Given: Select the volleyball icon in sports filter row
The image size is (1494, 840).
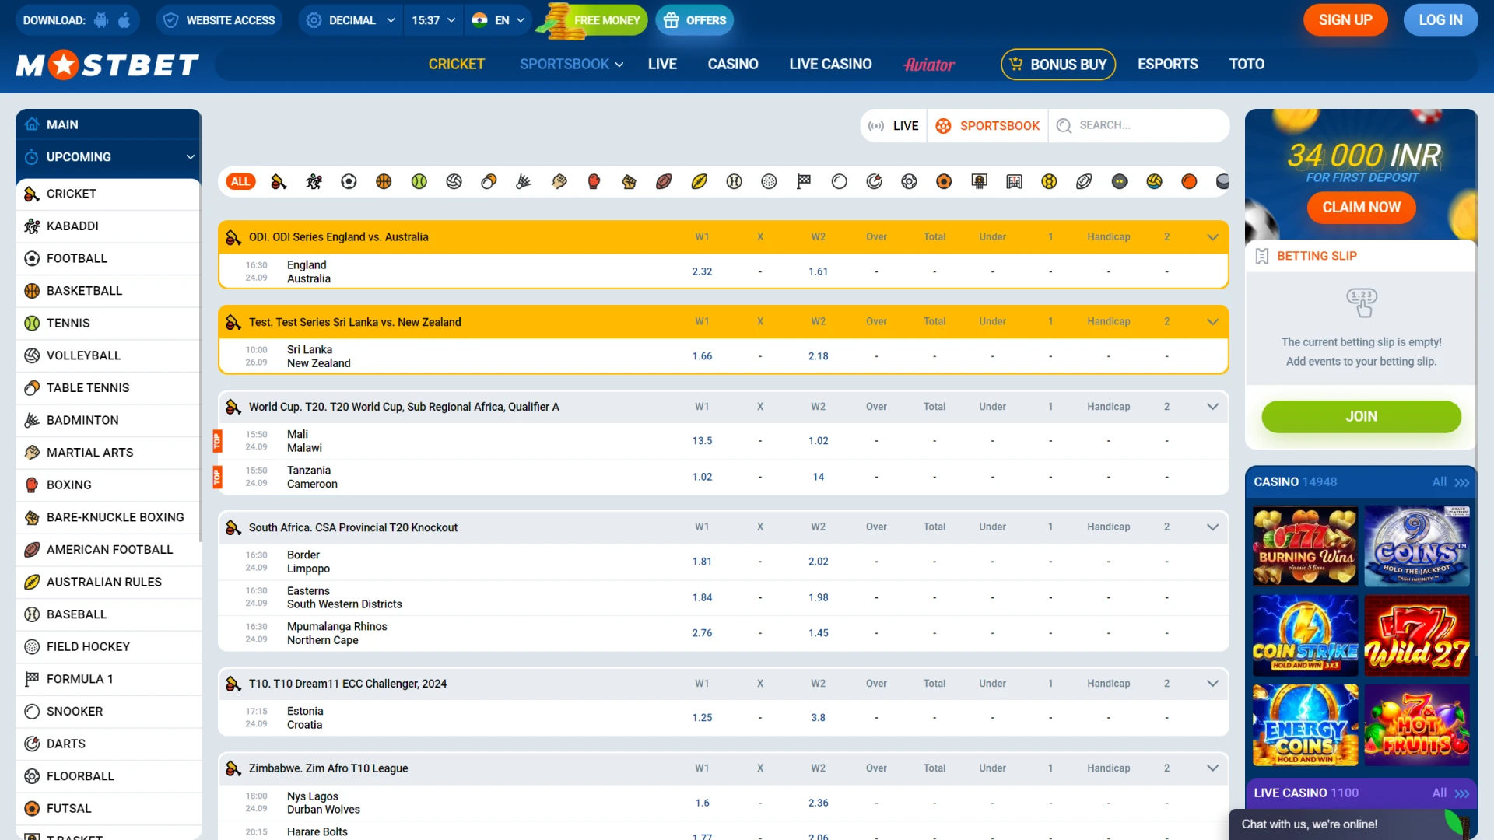Looking at the screenshot, I should pos(454,181).
